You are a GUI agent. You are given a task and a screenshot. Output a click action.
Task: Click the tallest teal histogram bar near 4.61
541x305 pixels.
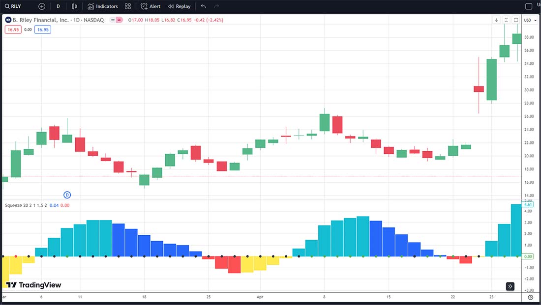click(516, 230)
